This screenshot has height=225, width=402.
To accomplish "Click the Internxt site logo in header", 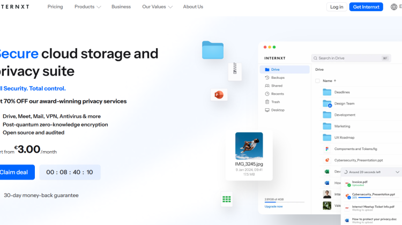I will 14,7.
